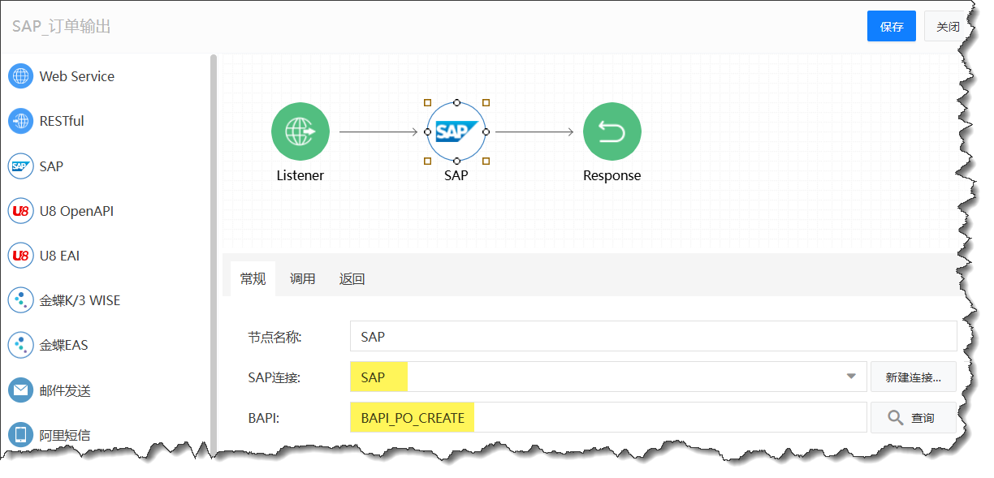994x478 pixels.
Task: Select the Listener node on canvas
Action: tap(300, 131)
